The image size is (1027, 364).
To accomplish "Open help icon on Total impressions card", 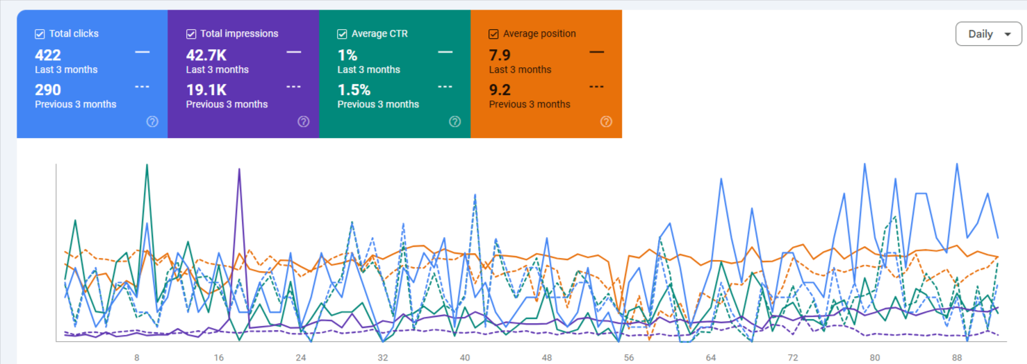I will 304,121.
